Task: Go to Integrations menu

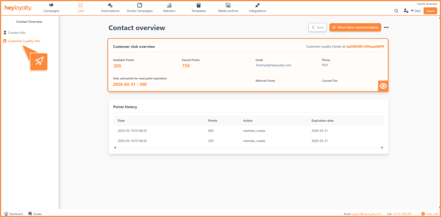Action: pyautogui.click(x=258, y=11)
